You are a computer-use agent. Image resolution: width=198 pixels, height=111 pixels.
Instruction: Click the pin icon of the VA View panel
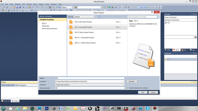[194, 14]
